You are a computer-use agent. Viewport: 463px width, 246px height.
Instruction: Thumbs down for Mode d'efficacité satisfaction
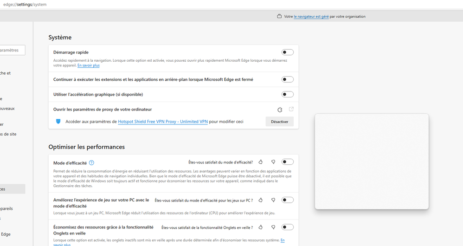273,162
